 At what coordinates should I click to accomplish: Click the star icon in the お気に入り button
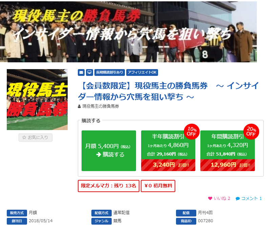click(x=24, y=137)
